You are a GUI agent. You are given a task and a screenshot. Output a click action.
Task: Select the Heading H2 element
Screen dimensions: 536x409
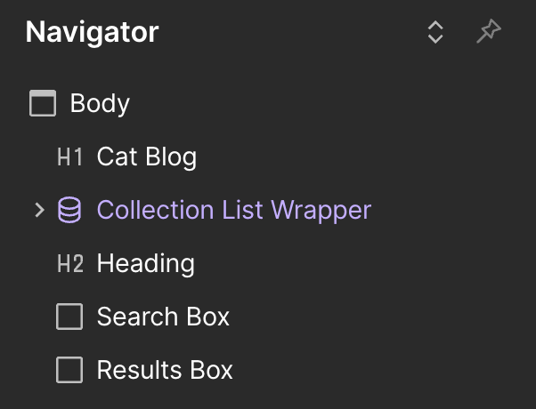pos(146,263)
